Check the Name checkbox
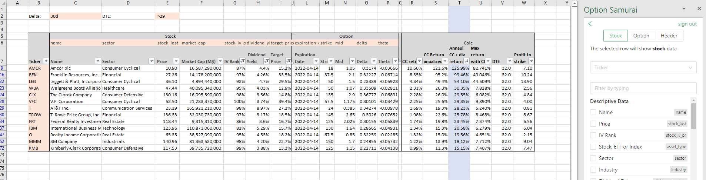706x180 pixels. (593, 112)
